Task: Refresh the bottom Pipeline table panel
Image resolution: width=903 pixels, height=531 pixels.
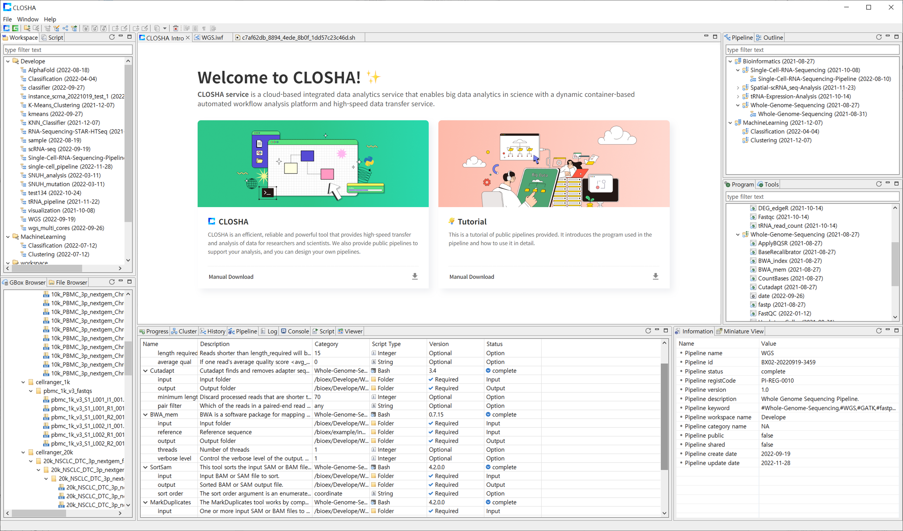Action: pyautogui.click(x=648, y=331)
